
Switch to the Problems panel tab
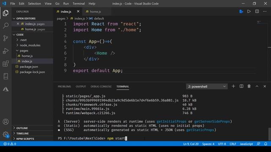click(x=64, y=87)
